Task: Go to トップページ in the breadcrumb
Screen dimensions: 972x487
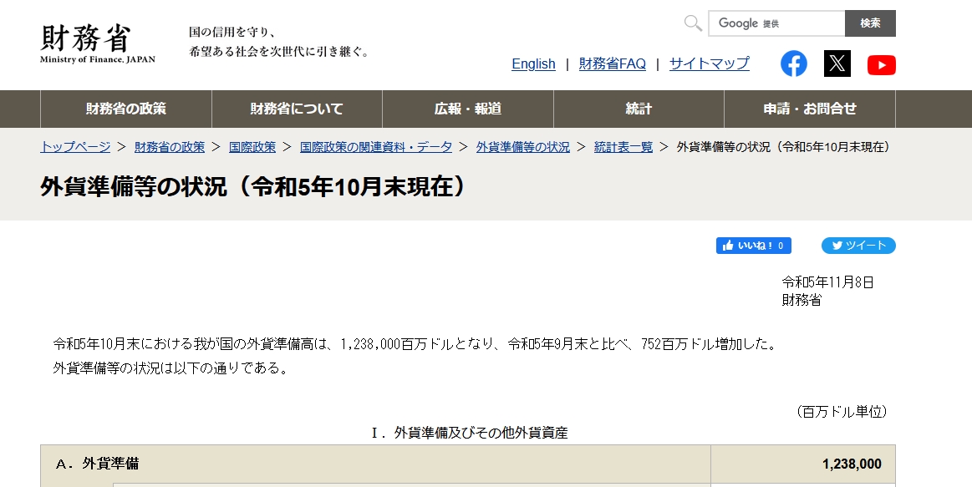Action: (x=74, y=146)
